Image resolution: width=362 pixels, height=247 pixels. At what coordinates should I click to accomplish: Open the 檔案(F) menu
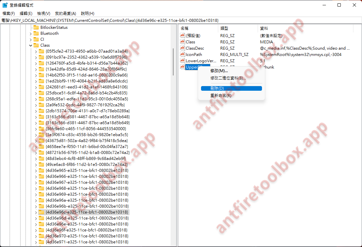[x=9, y=14]
